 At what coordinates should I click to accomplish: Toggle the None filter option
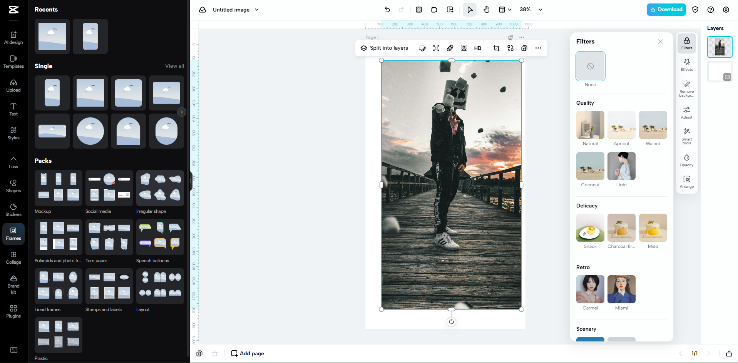point(590,66)
